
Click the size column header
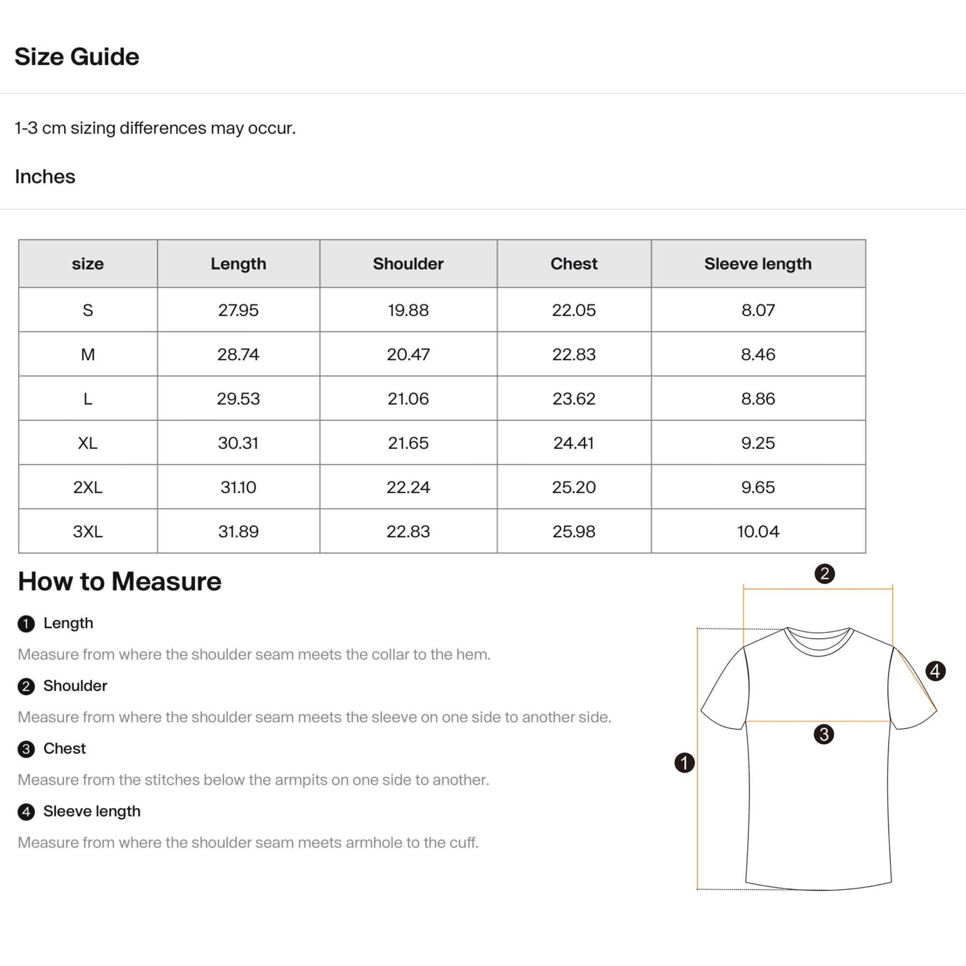(x=87, y=264)
